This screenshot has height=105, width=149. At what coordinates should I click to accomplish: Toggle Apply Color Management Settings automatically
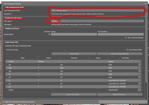[x=4, y=102]
